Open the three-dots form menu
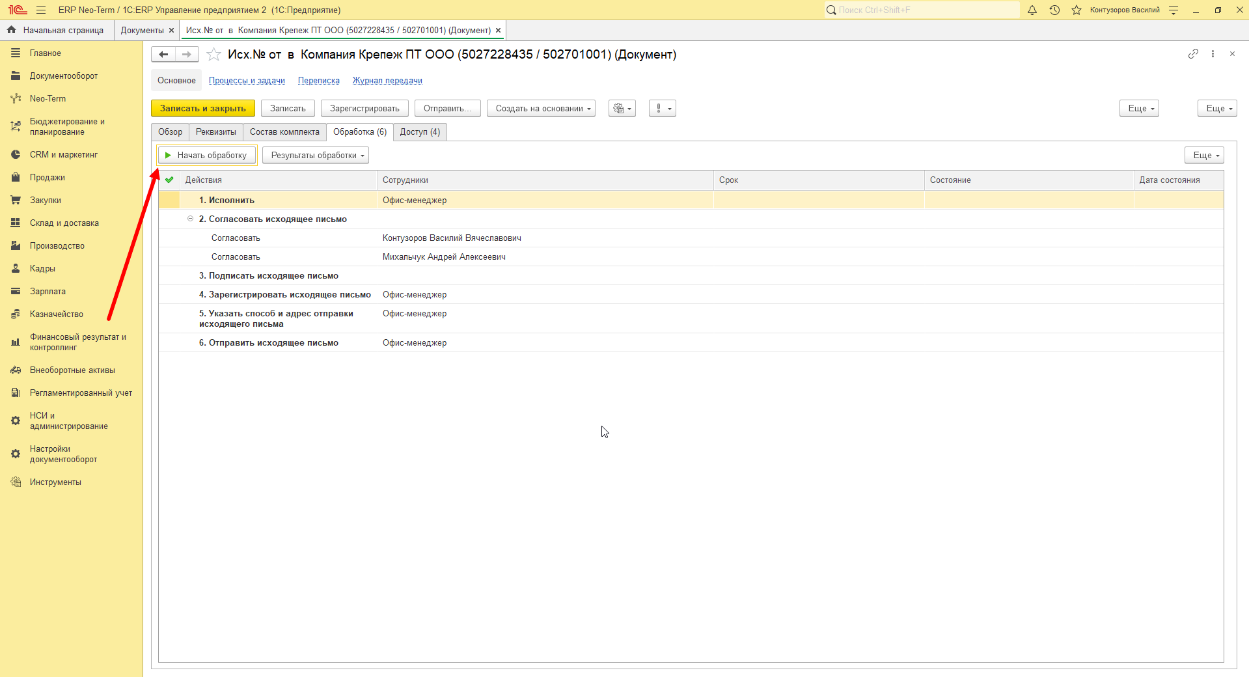Screen dimensions: 1249x677 click(1213, 54)
